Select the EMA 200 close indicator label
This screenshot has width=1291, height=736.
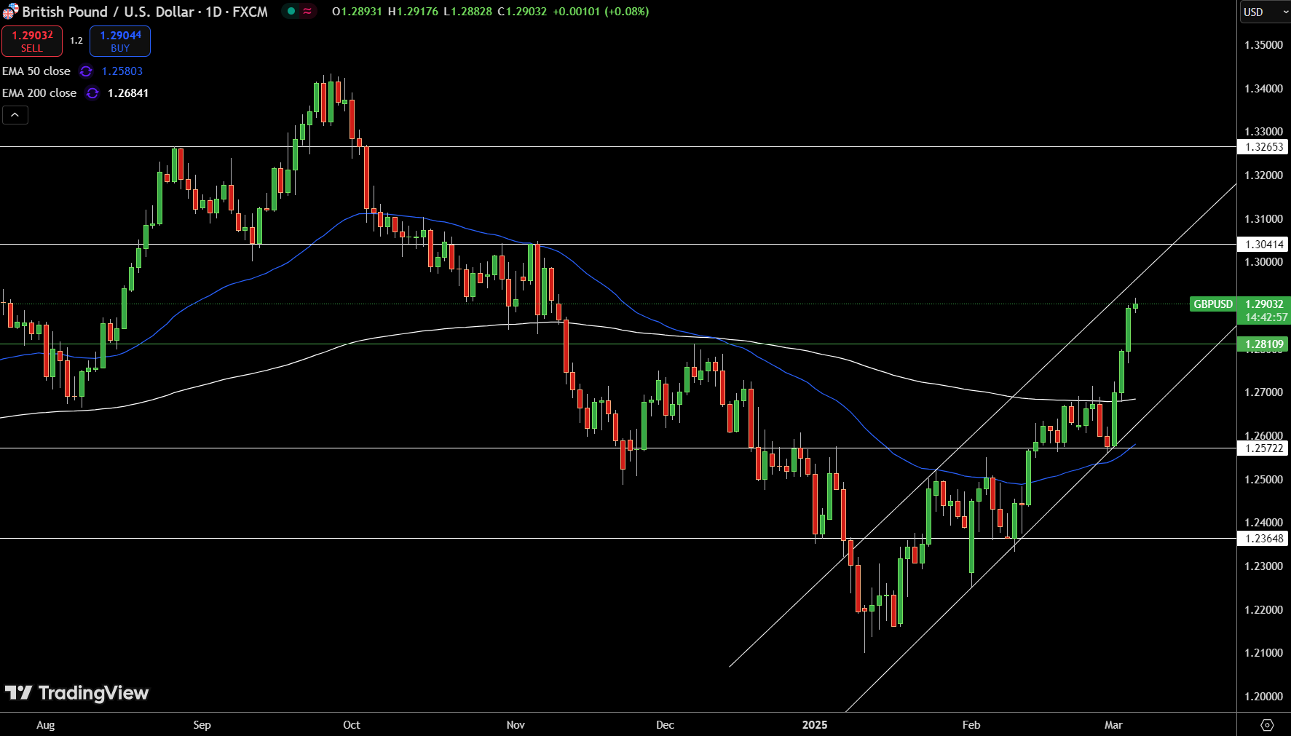(x=39, y=93)
